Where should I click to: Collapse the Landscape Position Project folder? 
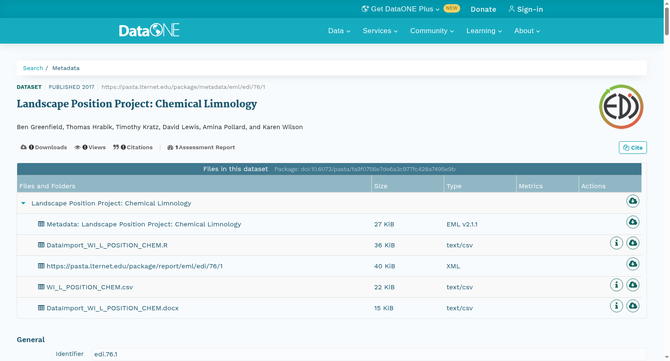23,203
